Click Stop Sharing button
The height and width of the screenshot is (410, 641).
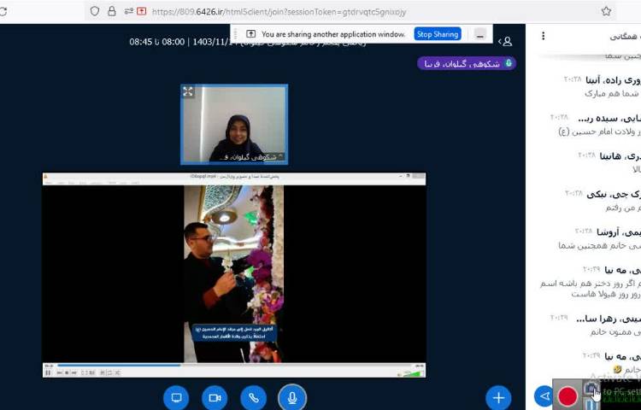tap(438, 34)
